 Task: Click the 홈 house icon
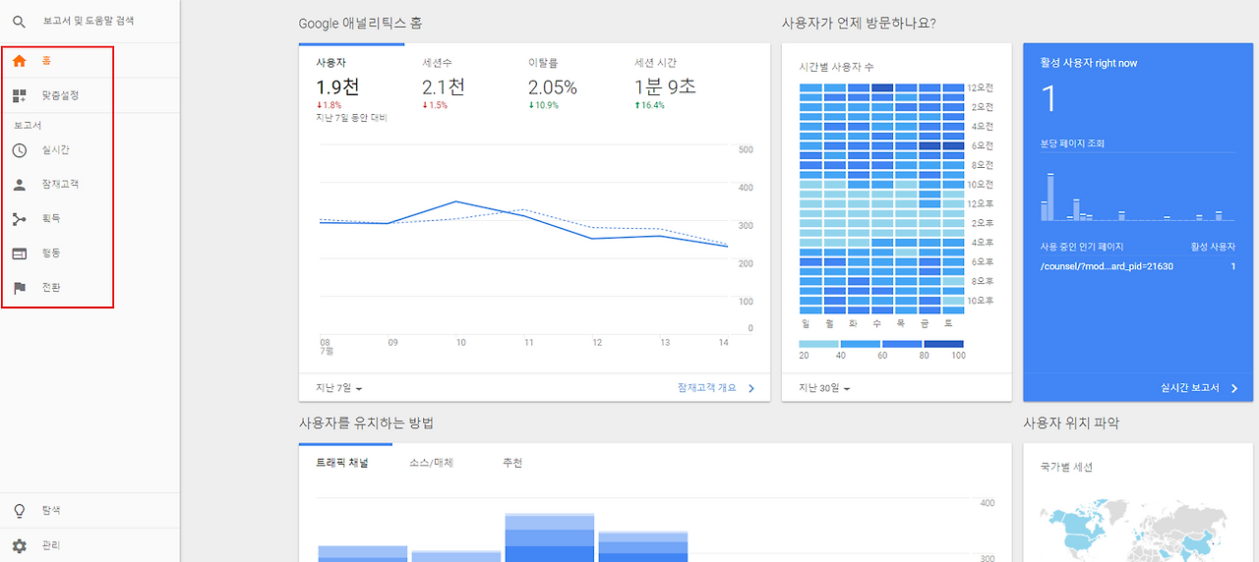[x=19, y=61]
